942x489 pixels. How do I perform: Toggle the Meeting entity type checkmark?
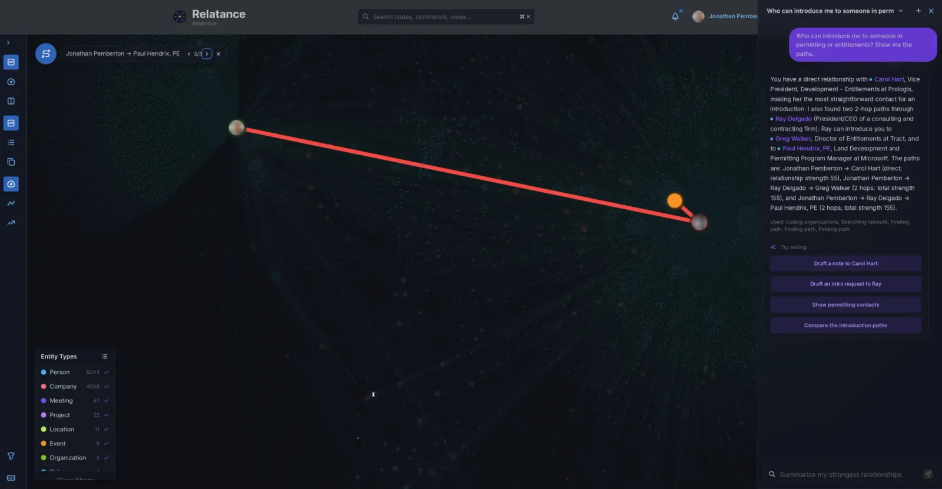pyautogui.click(x=107, y=401)
